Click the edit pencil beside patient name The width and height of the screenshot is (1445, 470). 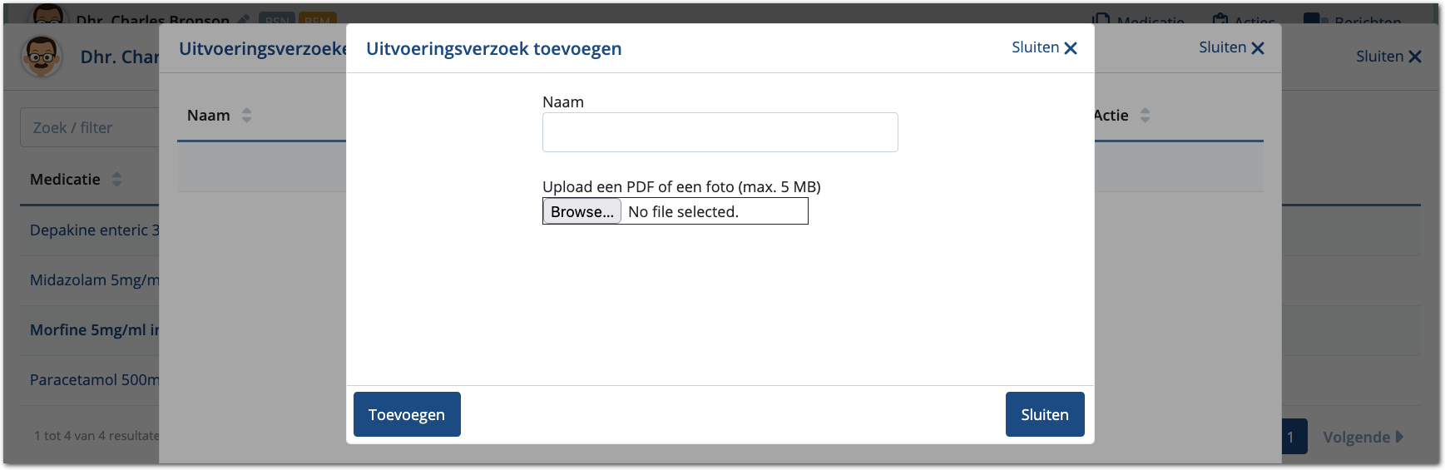pyautogui.click(x=243, y=19)
